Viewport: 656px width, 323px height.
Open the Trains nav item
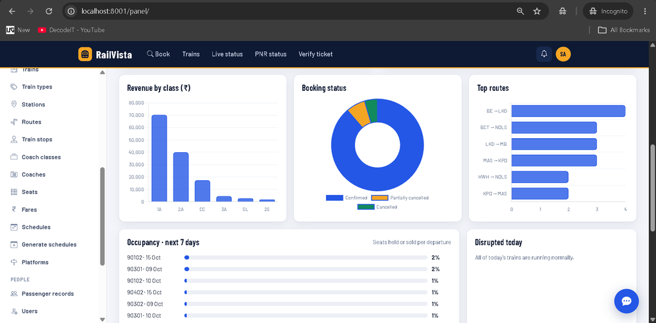(191, 54)
